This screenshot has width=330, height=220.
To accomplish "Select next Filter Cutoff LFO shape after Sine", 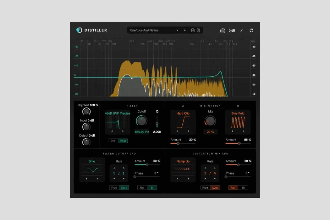I will 97,179.
